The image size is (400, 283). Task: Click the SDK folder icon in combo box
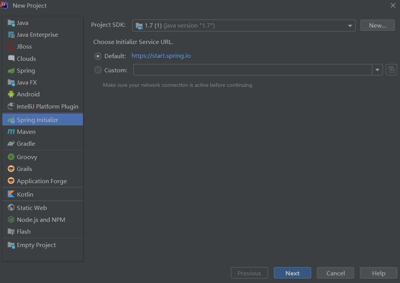[139, 26]
